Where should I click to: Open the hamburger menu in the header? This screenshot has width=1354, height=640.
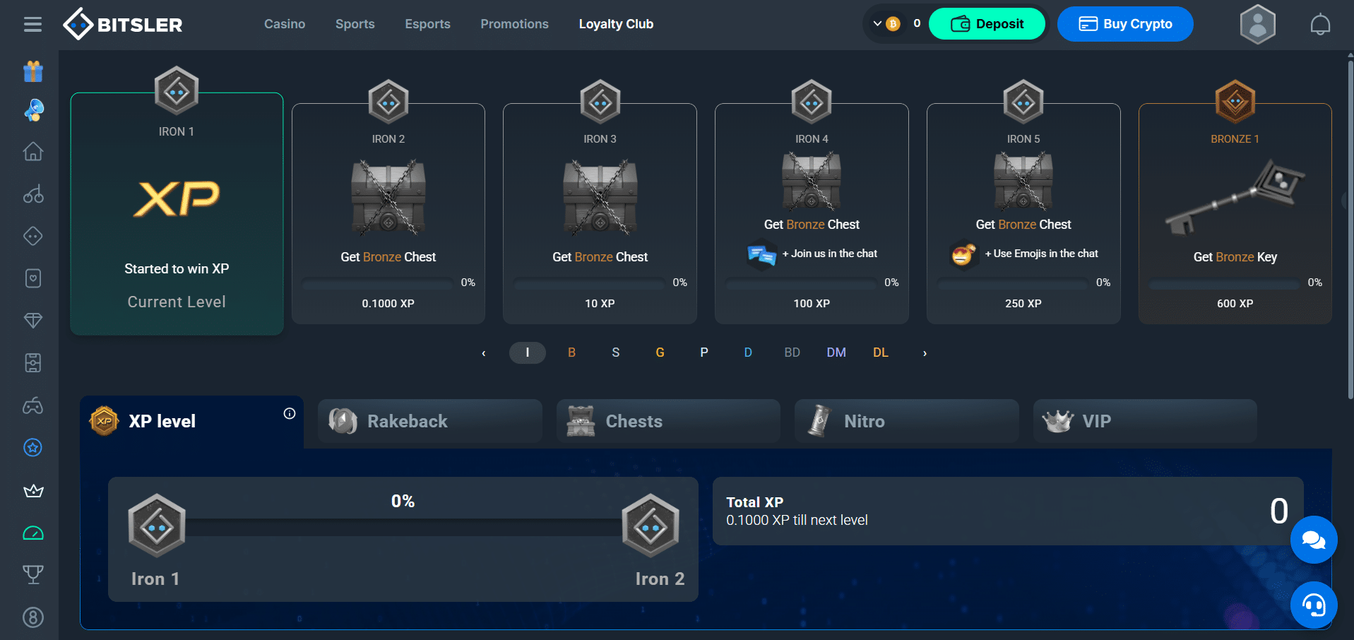32,25
